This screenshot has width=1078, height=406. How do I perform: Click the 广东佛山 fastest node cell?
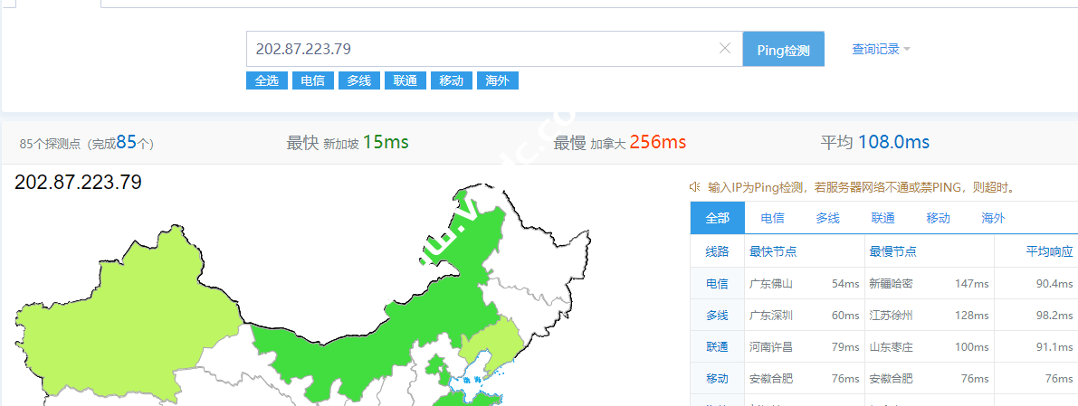(x=770, y=283)
